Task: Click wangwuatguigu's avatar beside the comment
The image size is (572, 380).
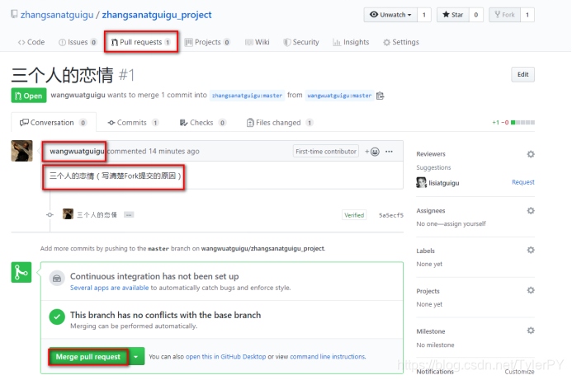Action: coord(22,151)
